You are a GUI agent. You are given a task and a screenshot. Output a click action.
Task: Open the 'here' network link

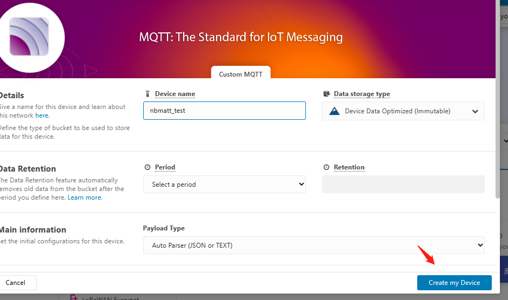[42, 115]
